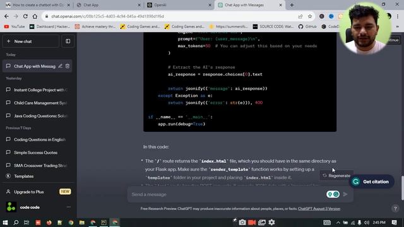
Task: Open the Child Care Management chat
Action: coord(37,103)
